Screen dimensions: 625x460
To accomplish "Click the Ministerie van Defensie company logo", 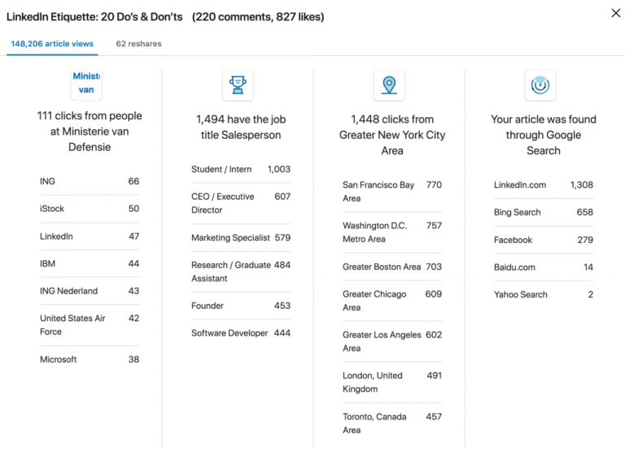I will coord(87,85).
